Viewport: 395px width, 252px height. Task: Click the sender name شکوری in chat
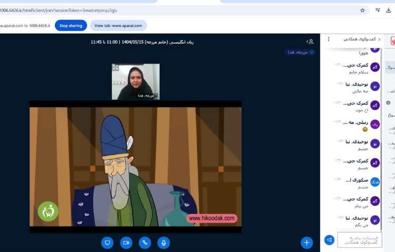point(357,180)
